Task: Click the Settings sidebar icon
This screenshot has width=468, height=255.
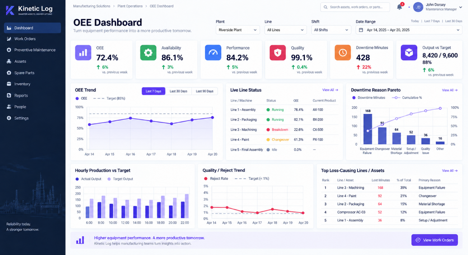Action: pos(9,118)
